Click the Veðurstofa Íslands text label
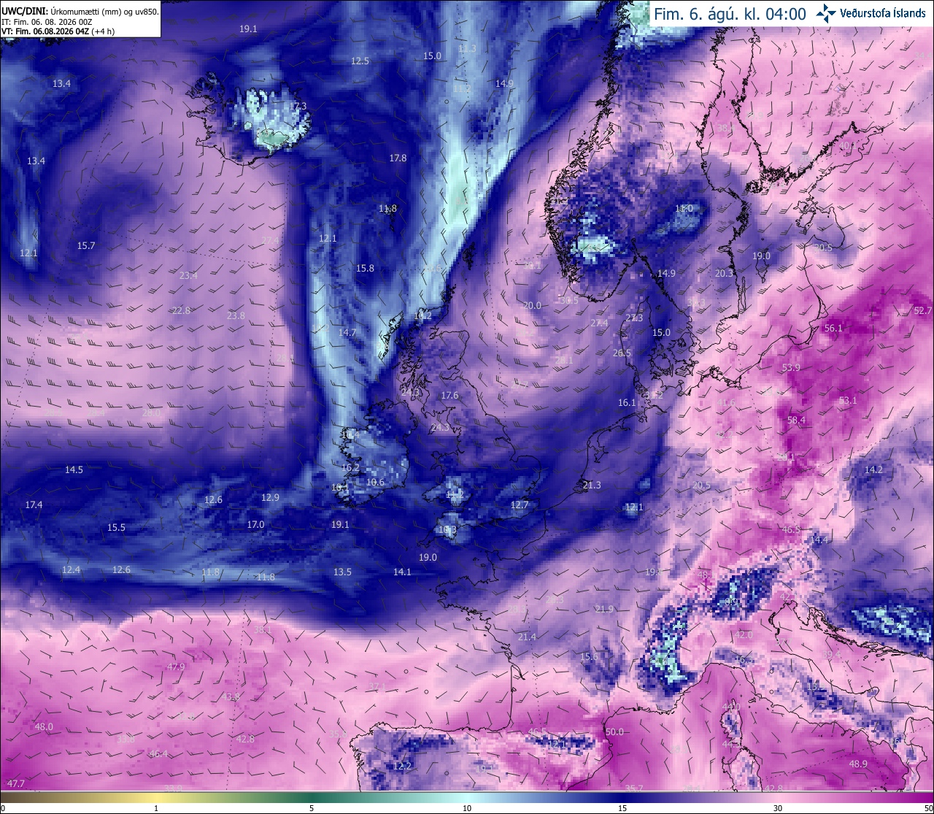934x814 pixels. pyautogui.click(x=883, y=13)
